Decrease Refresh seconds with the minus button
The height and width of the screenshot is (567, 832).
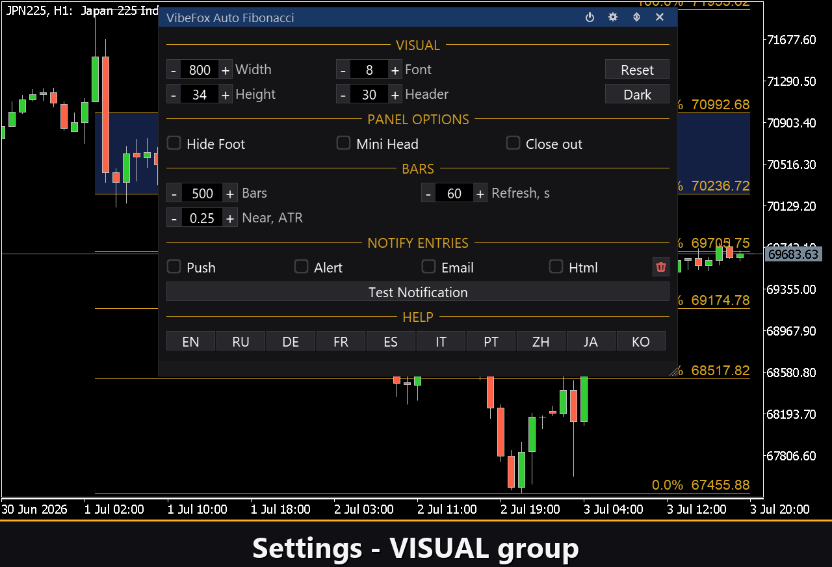428,193
